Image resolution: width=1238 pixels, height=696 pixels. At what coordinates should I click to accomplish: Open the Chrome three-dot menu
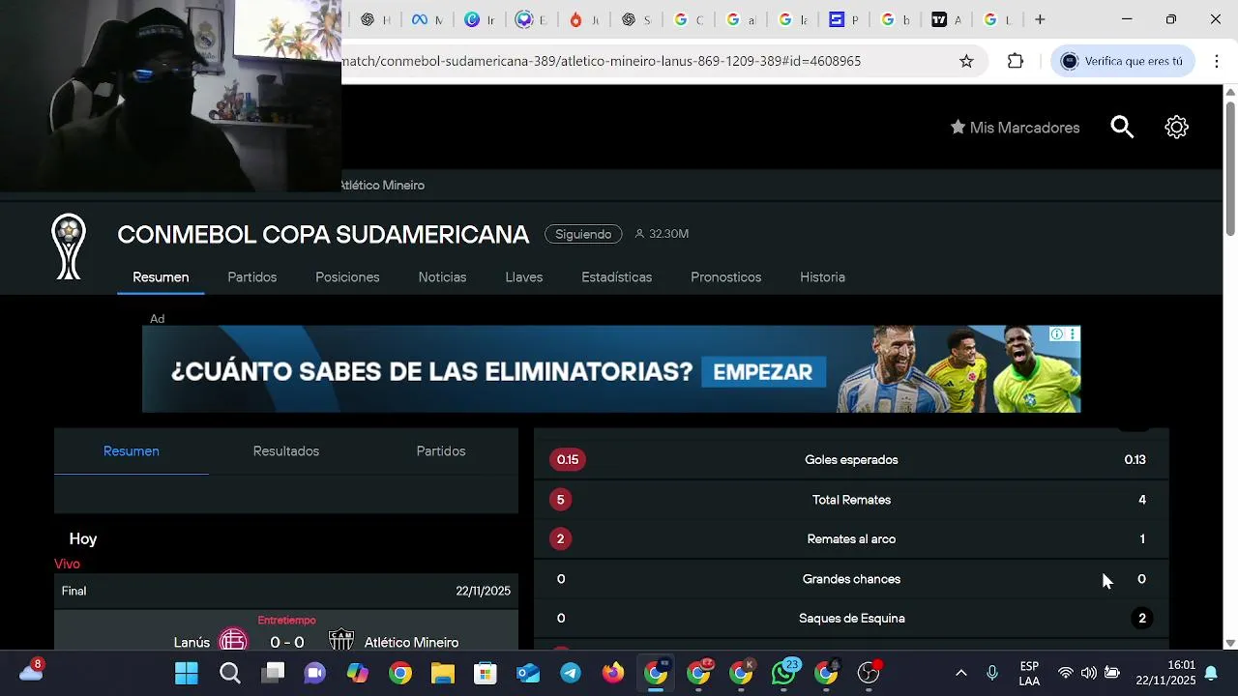pos(1216,61)
